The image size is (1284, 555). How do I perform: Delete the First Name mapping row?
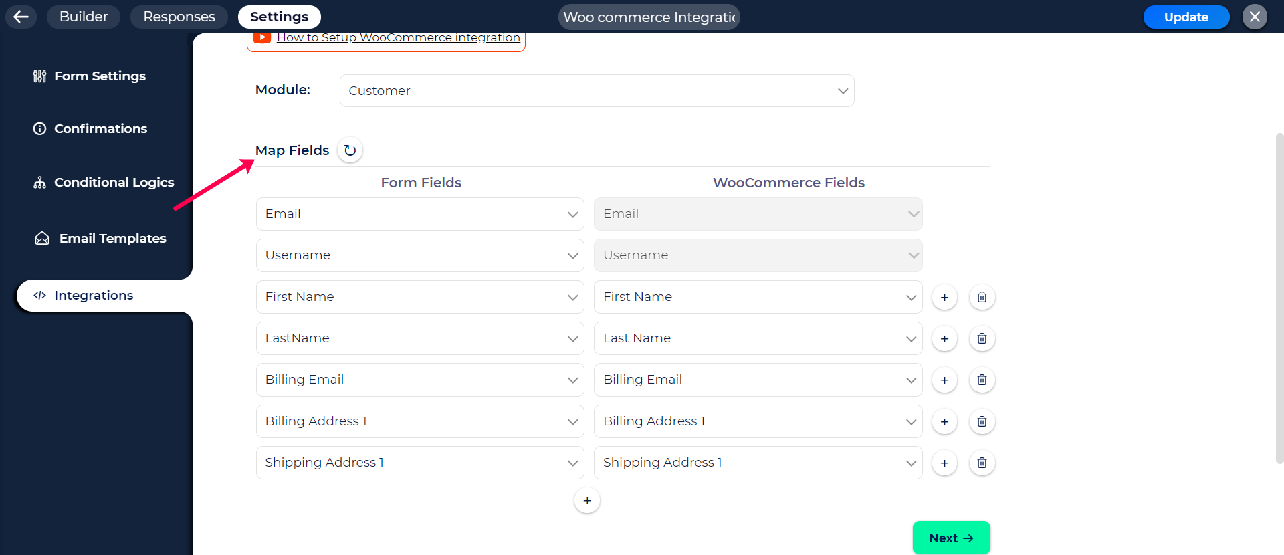[x=982, y=297]
